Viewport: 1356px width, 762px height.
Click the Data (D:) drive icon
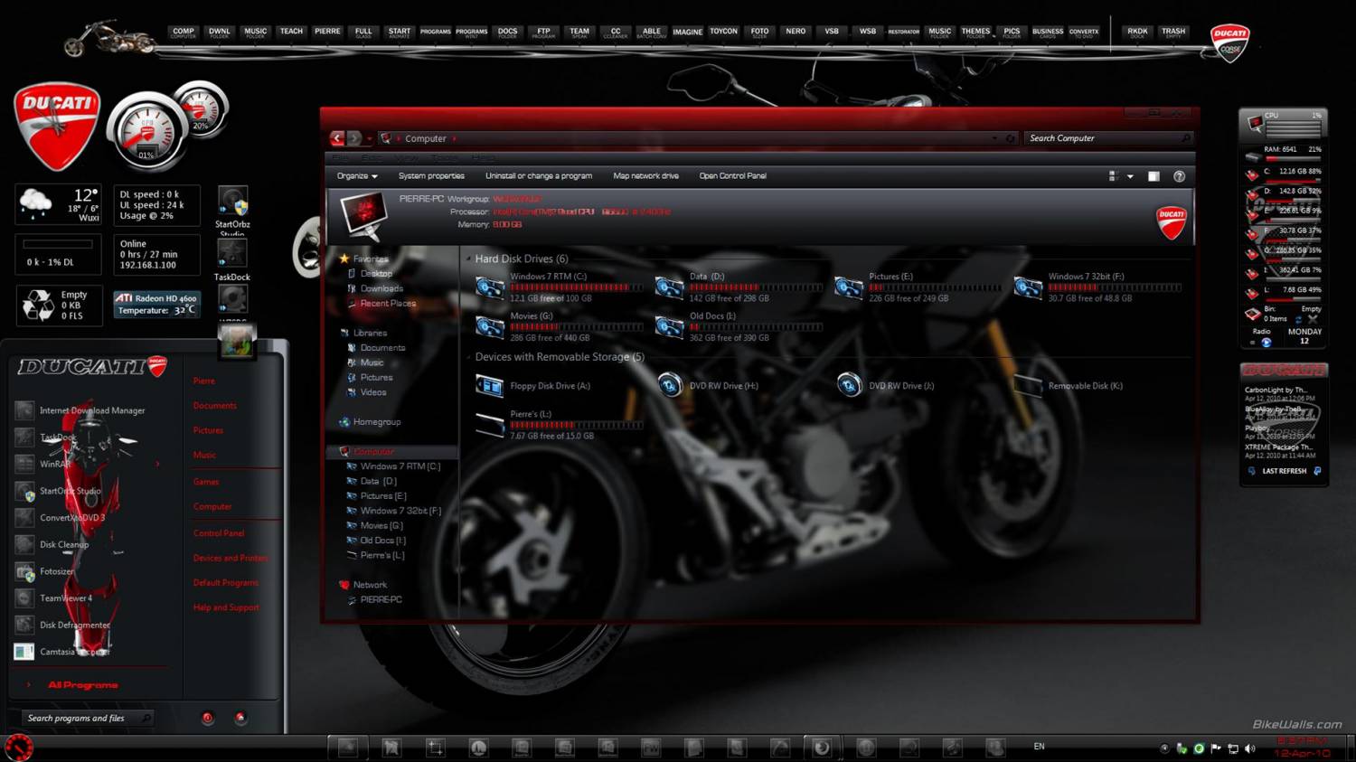(669, 287)
